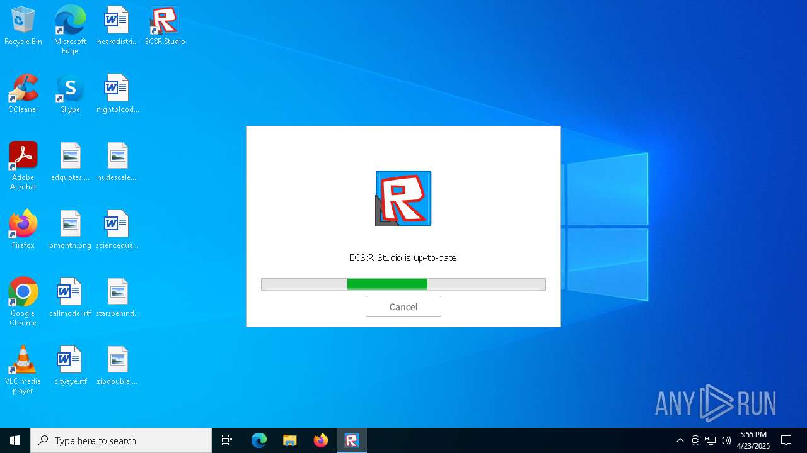The height and width of the screenshot is (453, 807).
Task: Select the CCleaner desktop shortcut
Action: [23, 94]
